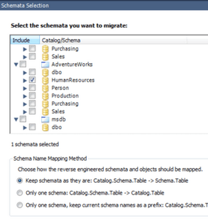Click the HumanResources schema database icon
The height and width of the screenshot is (220, 208).
pos(45,80)
